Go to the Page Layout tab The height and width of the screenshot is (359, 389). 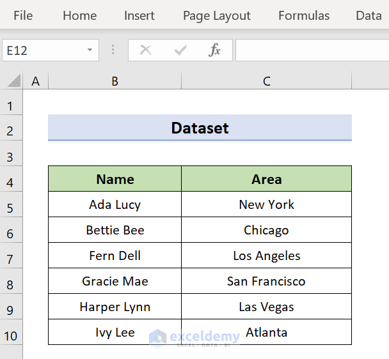(217, 16)
